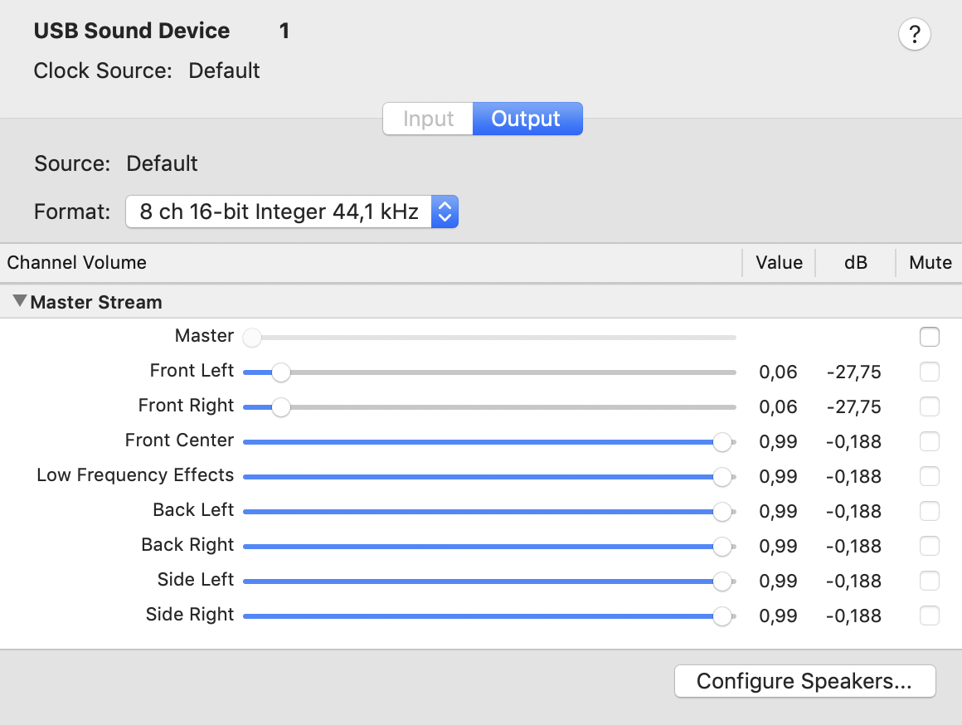Enable mute for Side Right
Image resolution: width=962 pixels, height=725 pixels.
point(930,616)
